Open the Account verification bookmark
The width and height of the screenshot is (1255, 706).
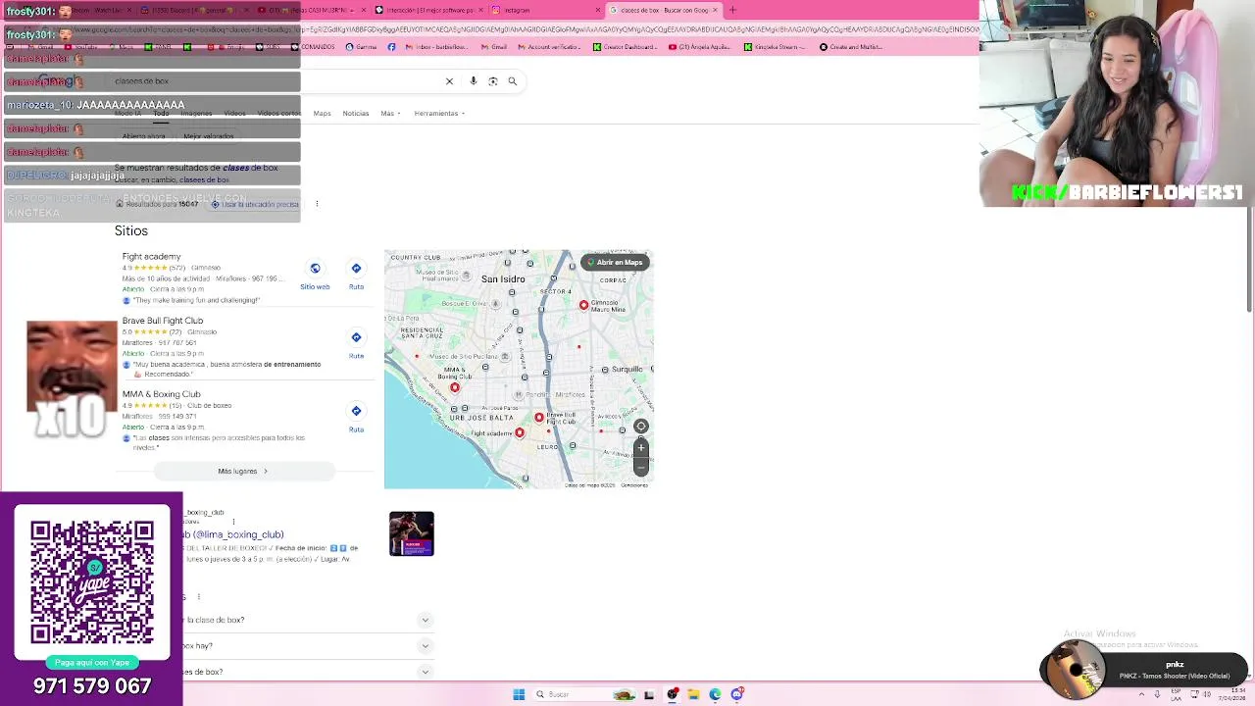[x=550, y=47]
